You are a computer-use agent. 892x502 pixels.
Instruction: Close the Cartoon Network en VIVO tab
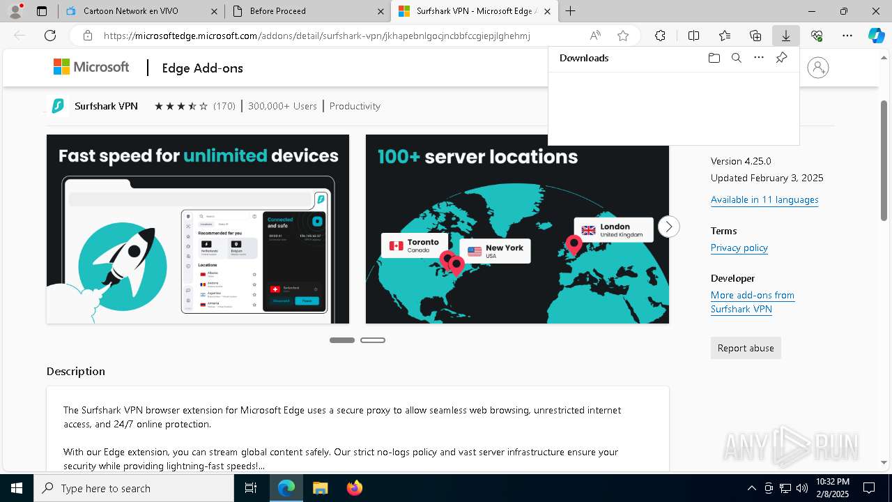[214, 11]
